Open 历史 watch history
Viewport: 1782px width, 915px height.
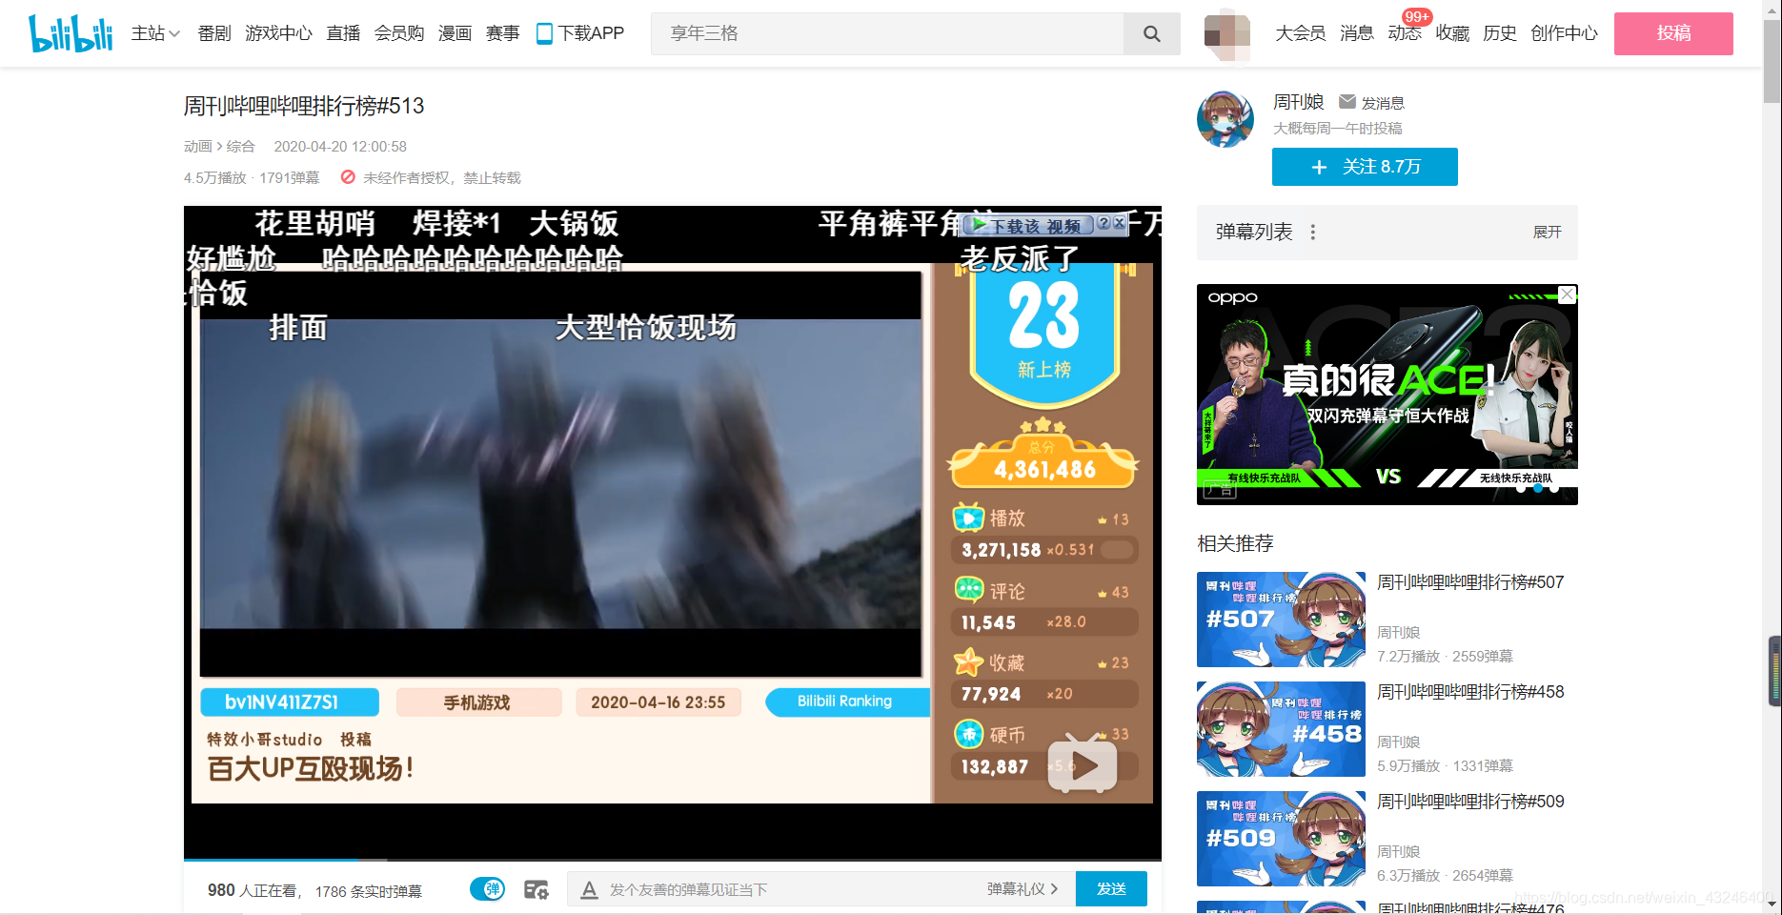(x=1500, y=33)
